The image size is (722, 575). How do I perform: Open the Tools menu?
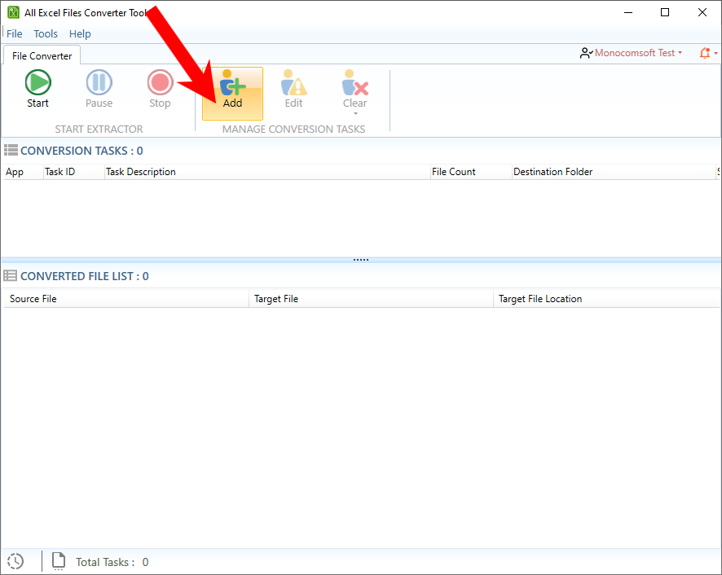45,33
